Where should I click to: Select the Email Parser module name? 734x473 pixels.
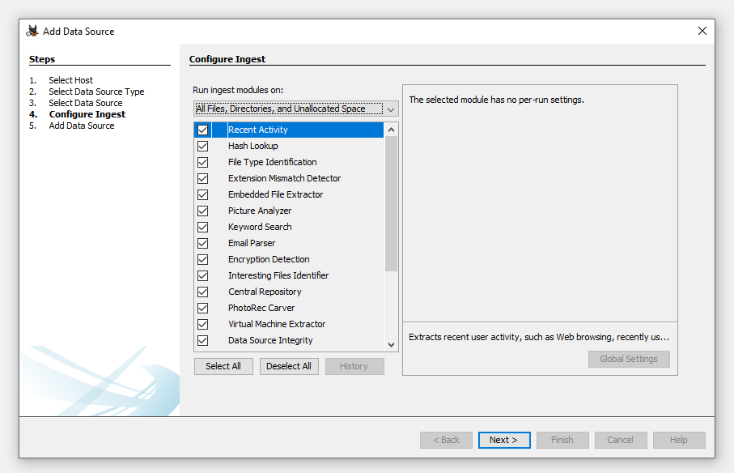tap(252, 243)
